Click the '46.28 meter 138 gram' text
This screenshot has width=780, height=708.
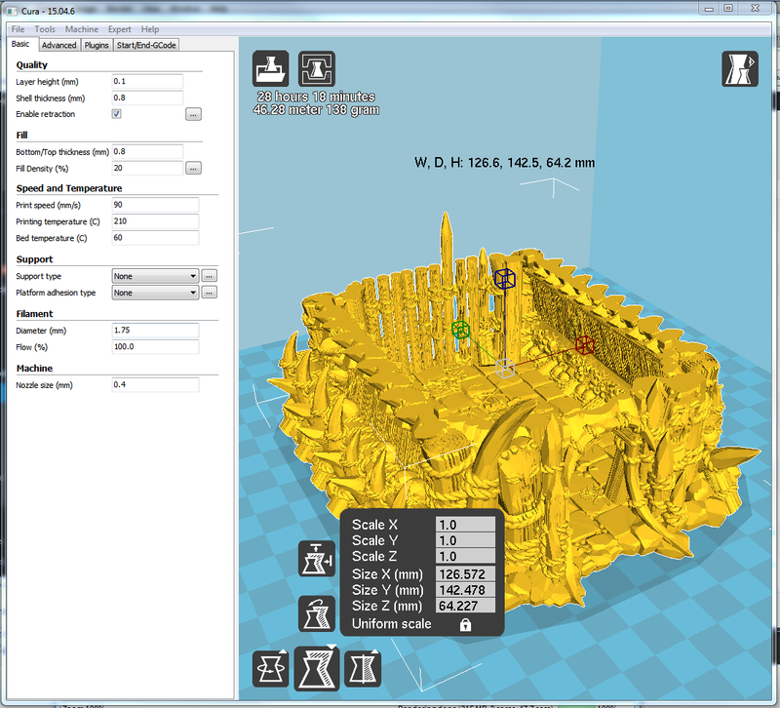(x=316, y=110)
